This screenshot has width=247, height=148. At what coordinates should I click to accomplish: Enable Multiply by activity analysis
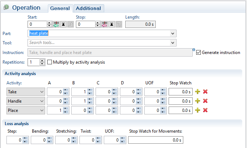[50, 62]
